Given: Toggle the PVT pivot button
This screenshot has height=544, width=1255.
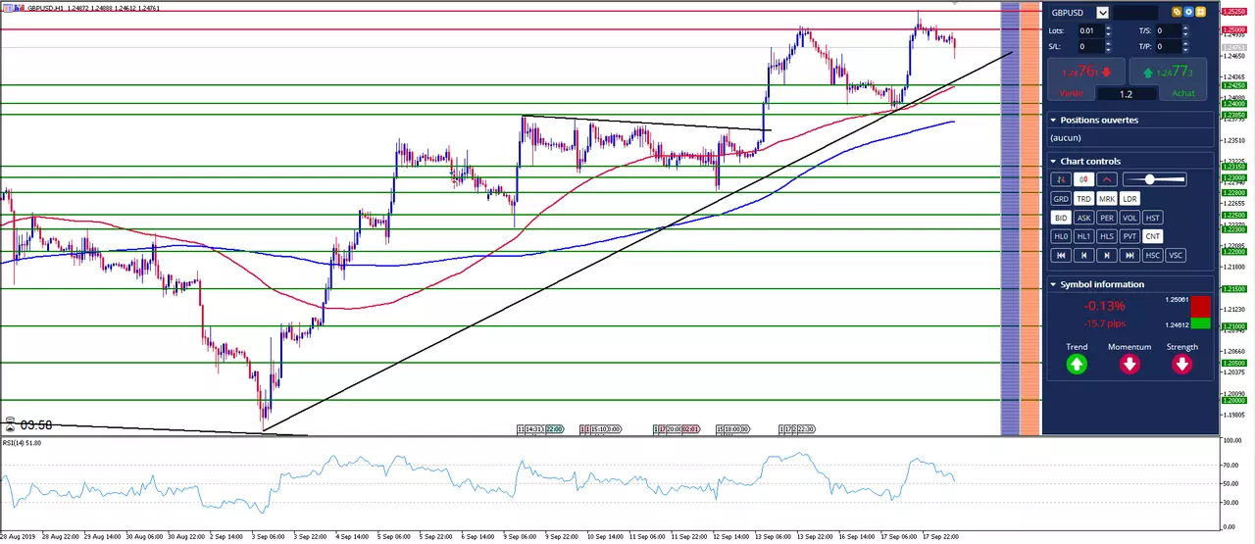Looking at the screenshot, I should [1129, 236].
